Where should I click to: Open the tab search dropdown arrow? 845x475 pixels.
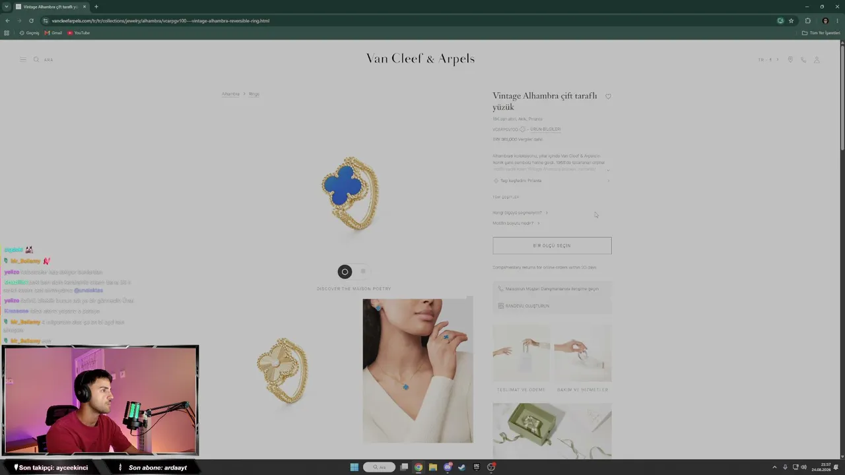click(6, 7)
